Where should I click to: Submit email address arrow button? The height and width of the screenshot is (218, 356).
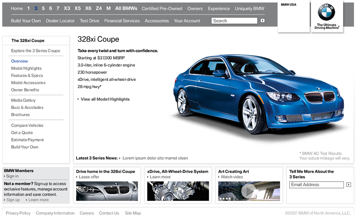348,185
